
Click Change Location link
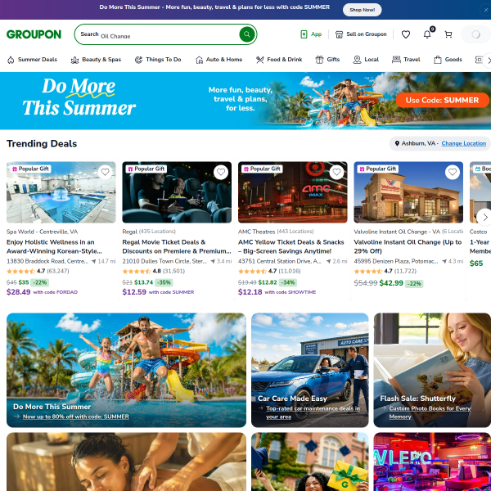click(x=463, y=143)
